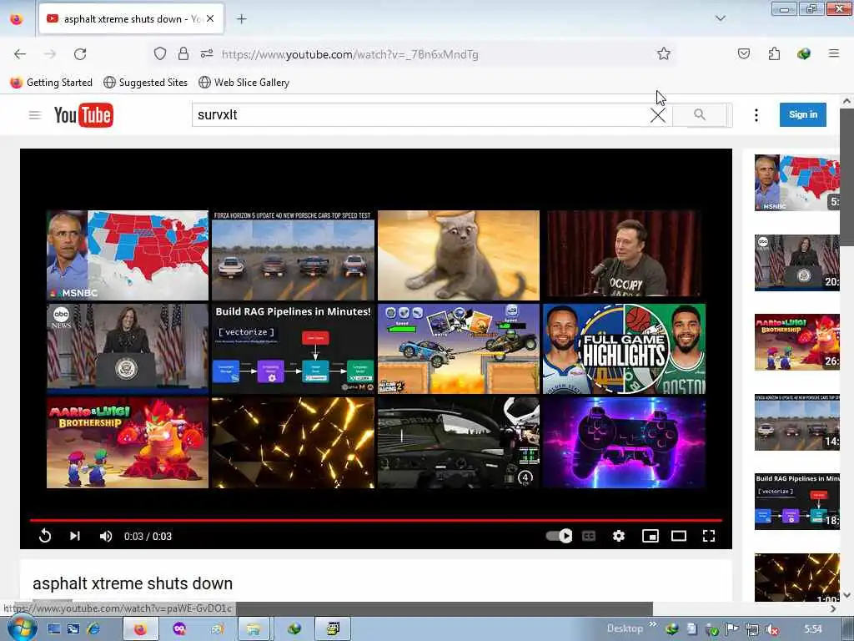Show site security info via padlock icon
This screenshot has width=854, height=641.
(183, 53)
